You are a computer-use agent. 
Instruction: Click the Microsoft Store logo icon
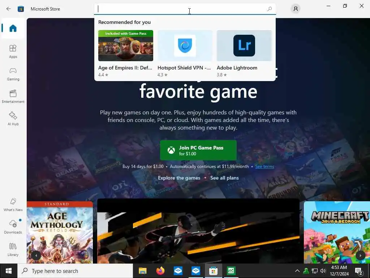click(21, 9)
